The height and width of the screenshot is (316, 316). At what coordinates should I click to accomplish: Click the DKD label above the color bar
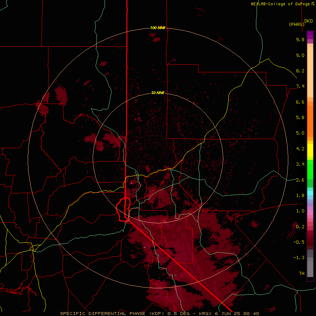(x=309, y=21)
